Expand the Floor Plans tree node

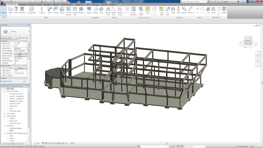tap(5, 114)
